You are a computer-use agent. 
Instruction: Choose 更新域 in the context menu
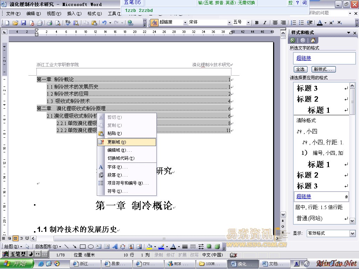click(117, 142)
